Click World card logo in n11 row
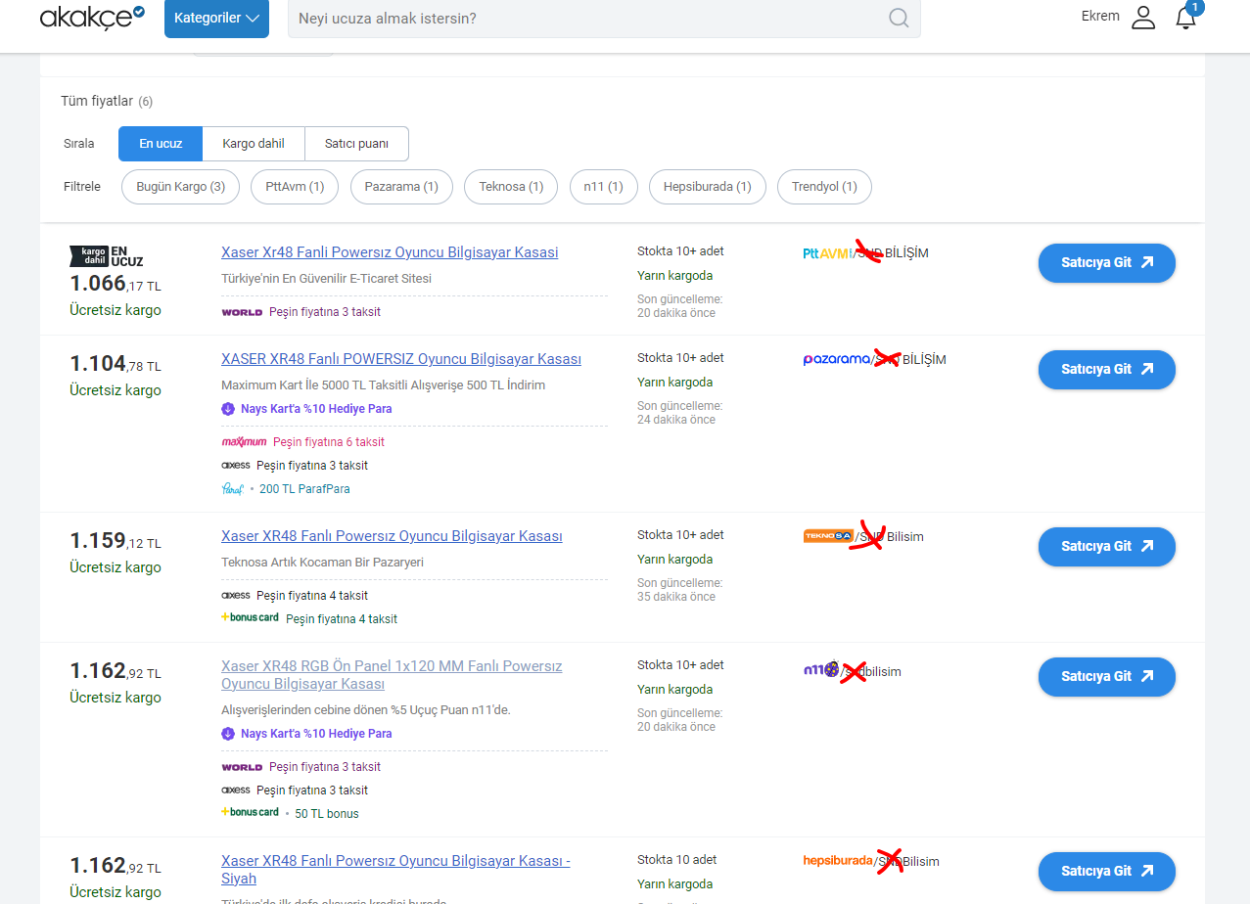This screenshot has width=1250, height=904. [242, 767]
